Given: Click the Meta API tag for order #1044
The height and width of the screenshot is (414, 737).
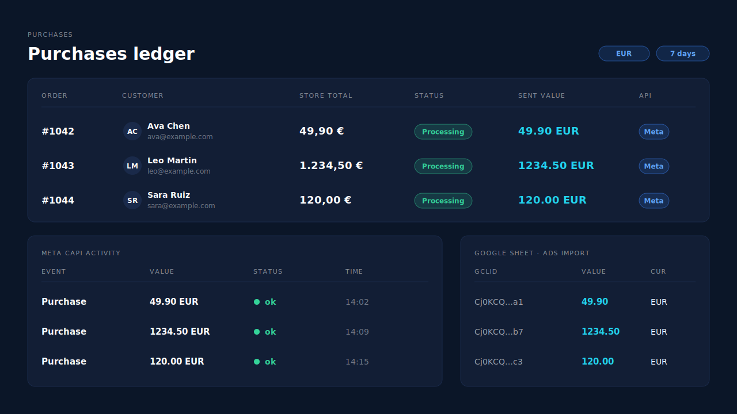Looking at the screenshot, I should pos(654,201).
